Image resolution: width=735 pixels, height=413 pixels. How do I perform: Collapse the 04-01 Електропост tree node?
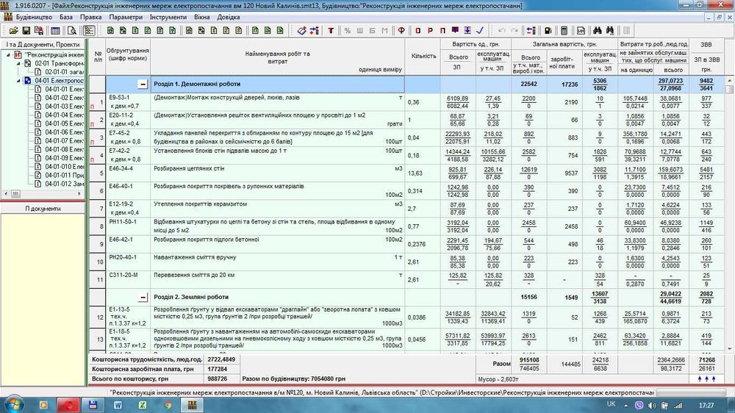tap(19, 81)
